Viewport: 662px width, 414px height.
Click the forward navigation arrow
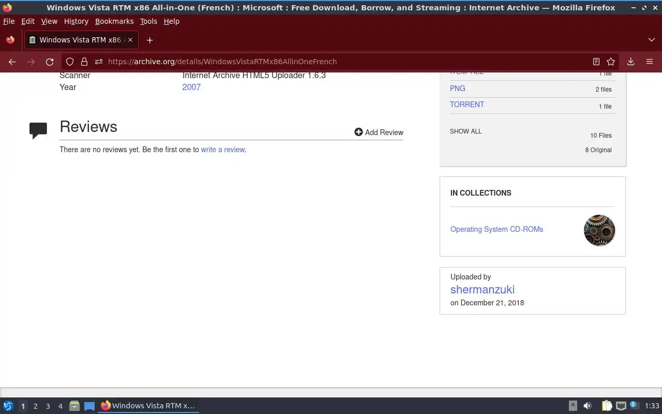pyautogui.click(x=31, y=62)
